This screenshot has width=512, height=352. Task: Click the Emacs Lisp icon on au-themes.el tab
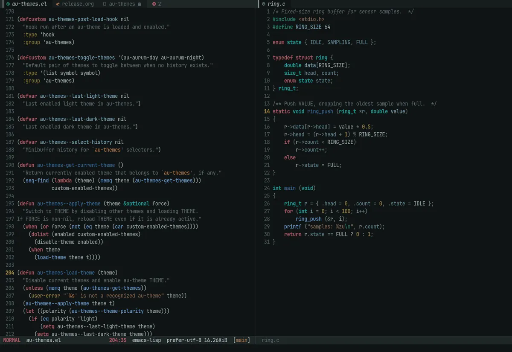pos(8,4)
